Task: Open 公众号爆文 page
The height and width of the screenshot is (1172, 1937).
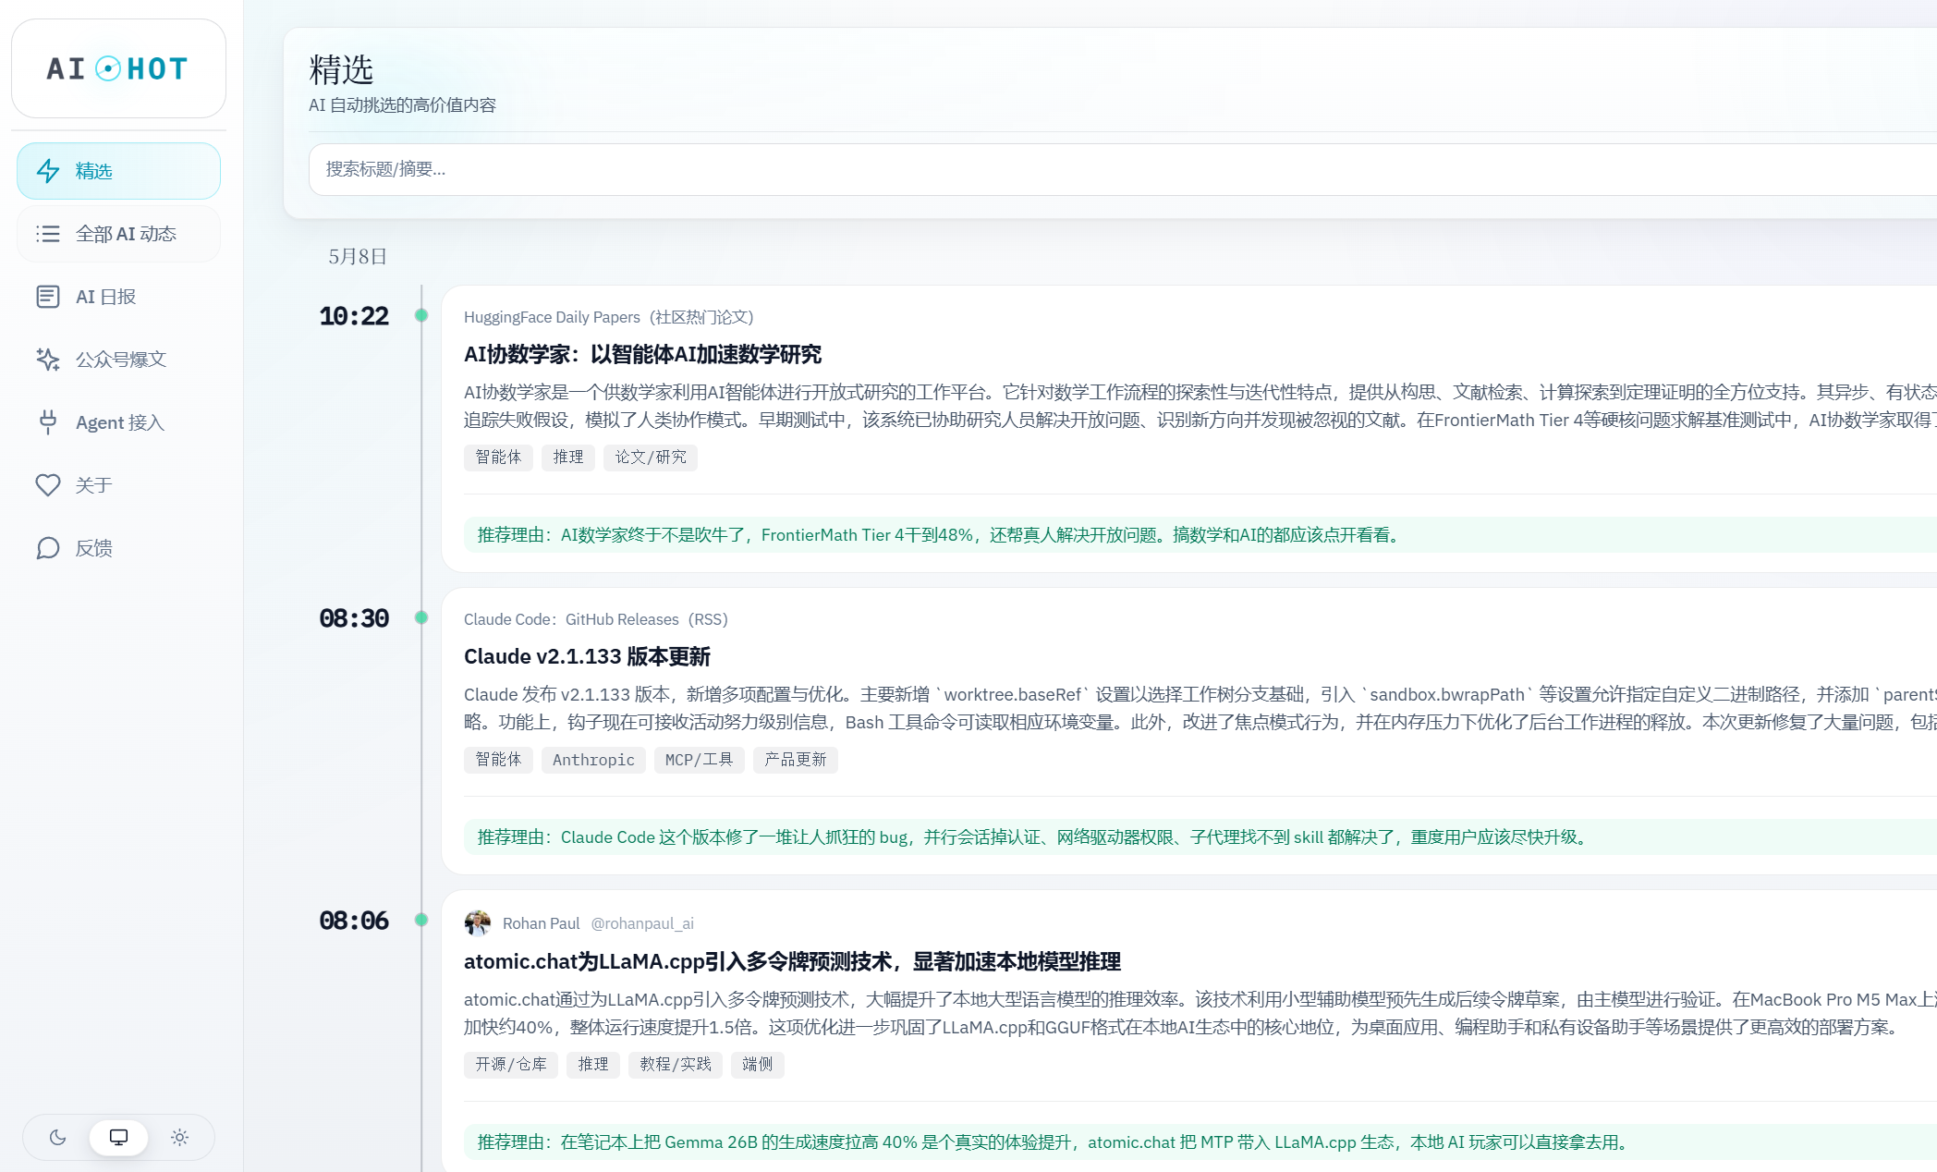Action: 118,360
